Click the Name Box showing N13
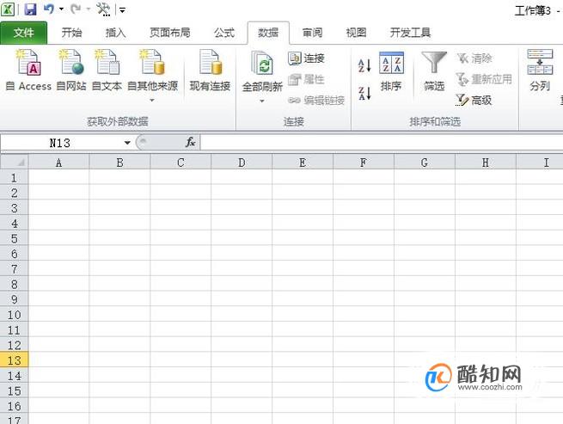This screenshot has height=424, width=563. pyautogui.click(x=60, y=143)
